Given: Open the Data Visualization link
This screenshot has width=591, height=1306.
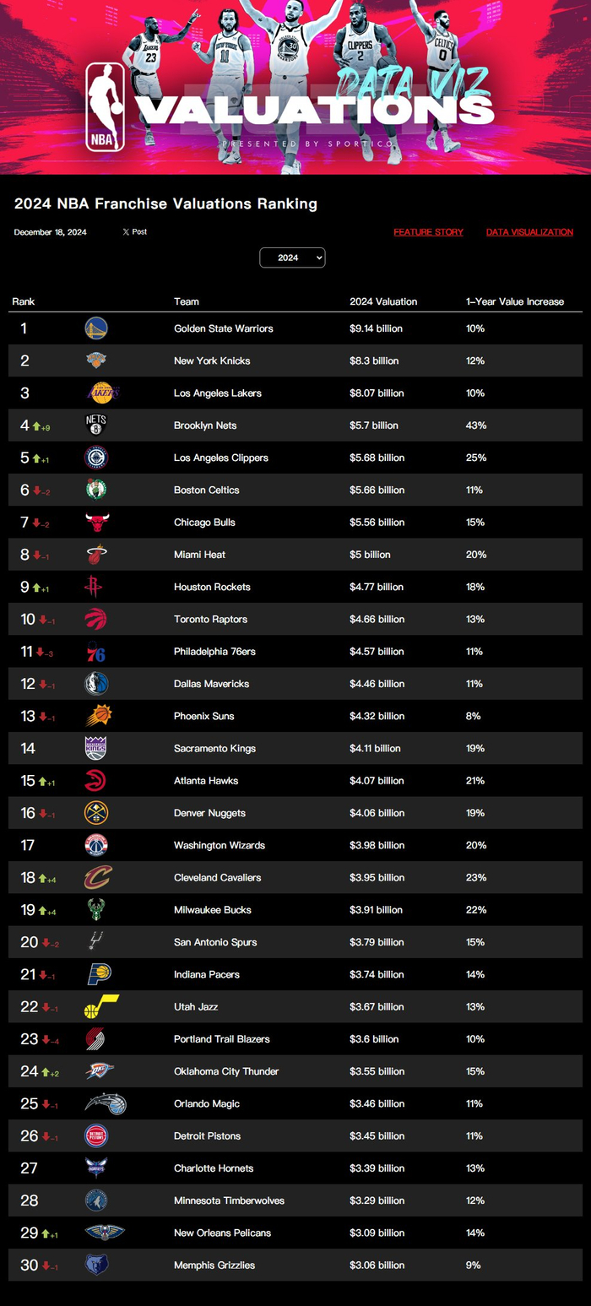Looking at the screenshot, I should coord(529,232).
